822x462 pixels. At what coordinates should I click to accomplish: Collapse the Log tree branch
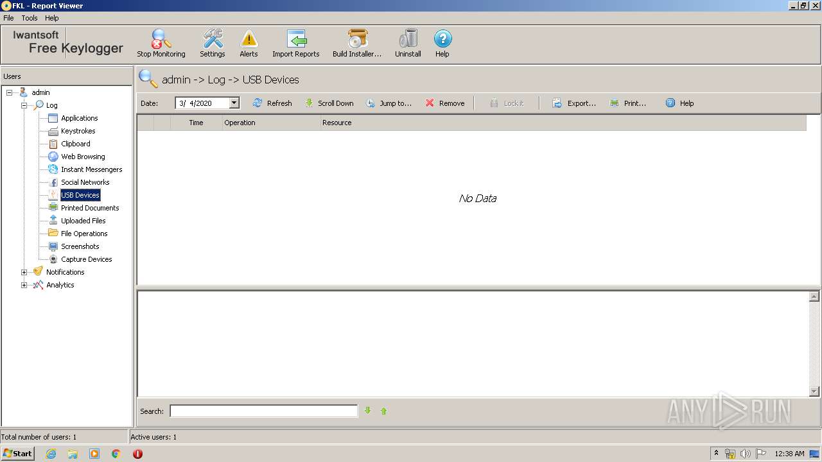coord(24,105)
